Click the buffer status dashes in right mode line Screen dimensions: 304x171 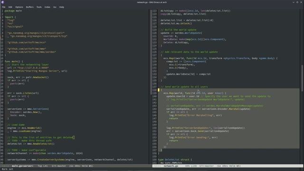157,166
